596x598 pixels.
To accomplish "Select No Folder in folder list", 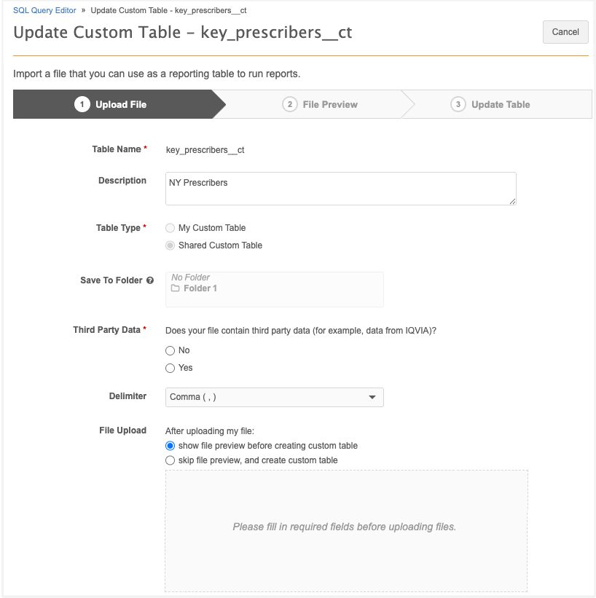I will click(191, 278).
